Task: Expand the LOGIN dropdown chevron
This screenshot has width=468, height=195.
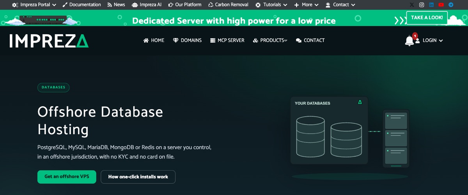Action: 441,41
